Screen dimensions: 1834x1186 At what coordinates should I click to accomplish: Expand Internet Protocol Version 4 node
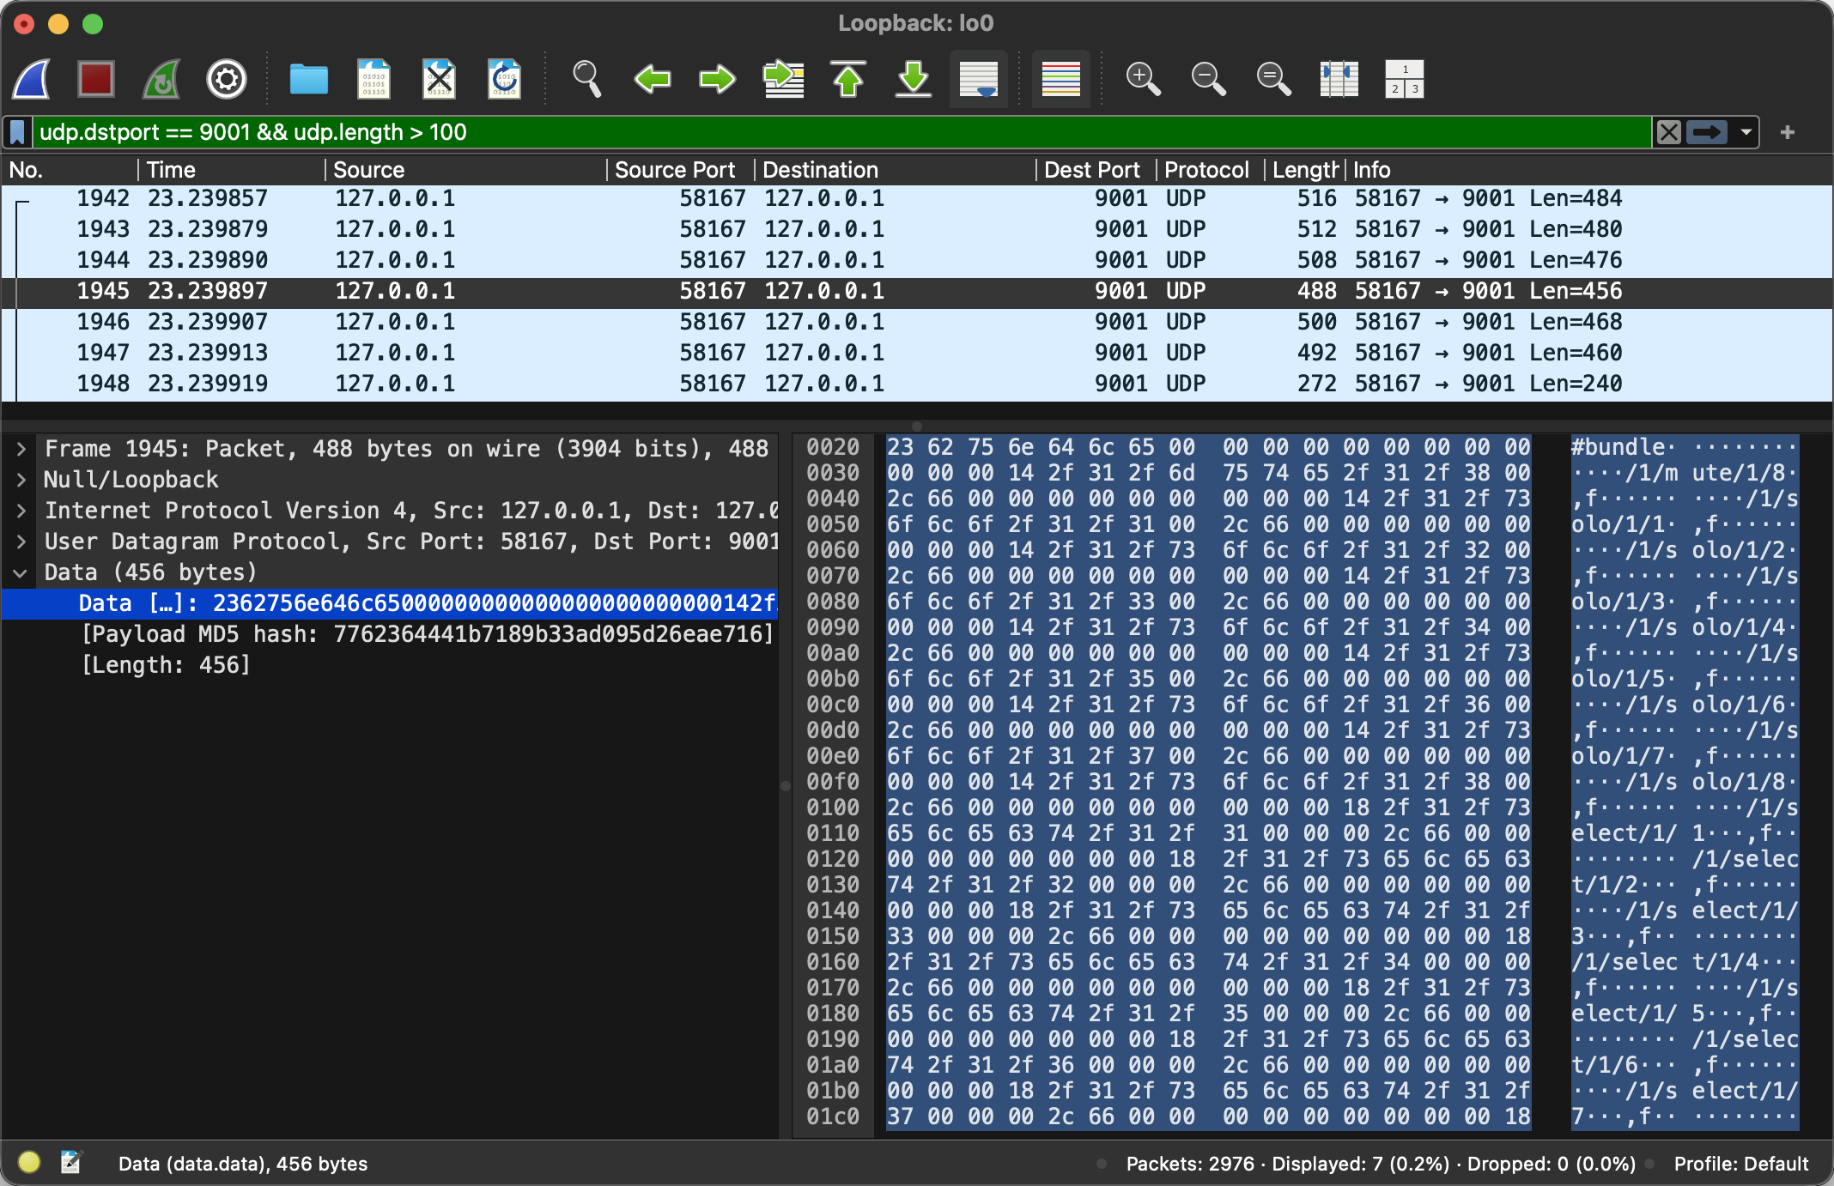pos(21,511)
